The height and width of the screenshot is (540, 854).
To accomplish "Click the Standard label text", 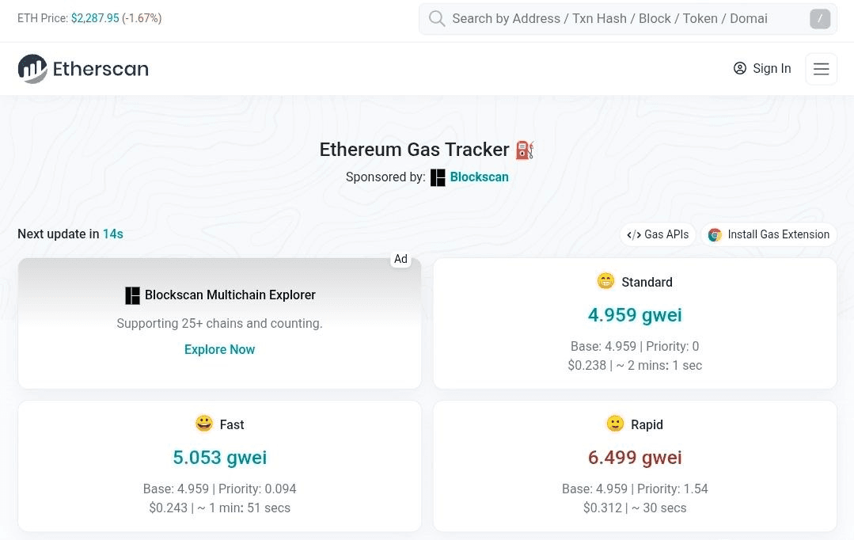I will point(647,282).
